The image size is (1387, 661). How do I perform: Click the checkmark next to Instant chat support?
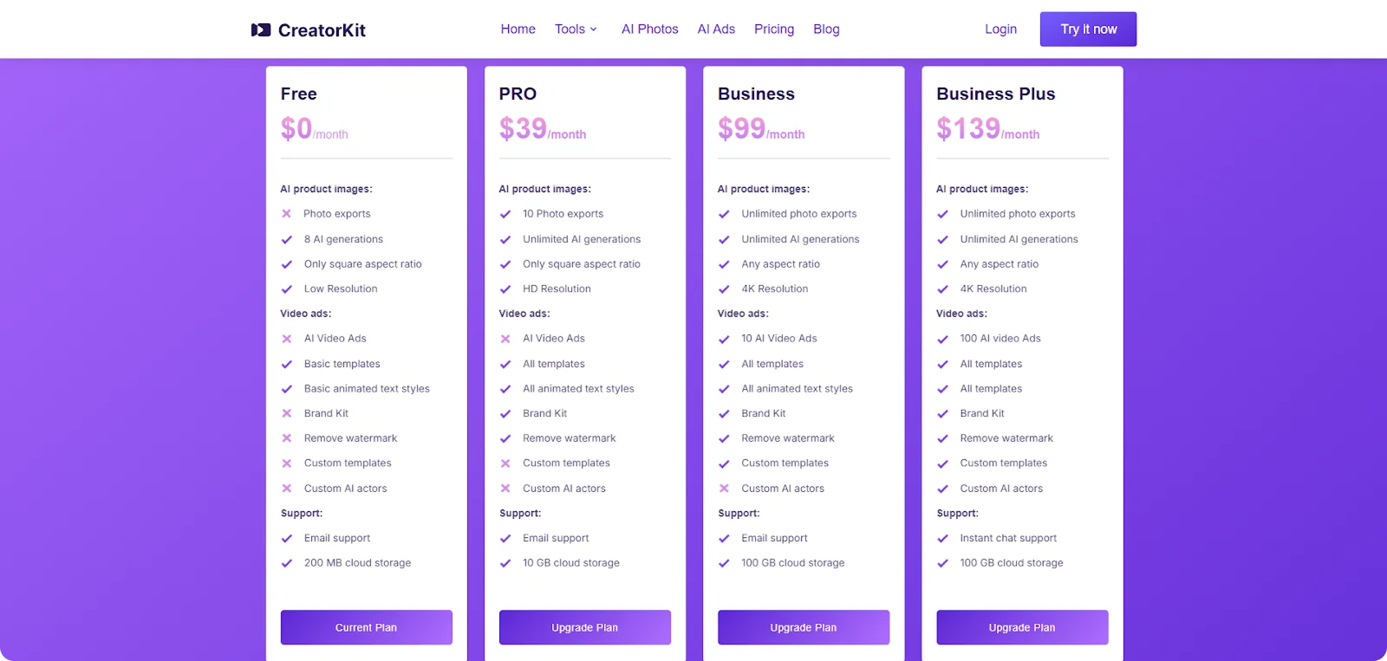[x=942, y=538]
